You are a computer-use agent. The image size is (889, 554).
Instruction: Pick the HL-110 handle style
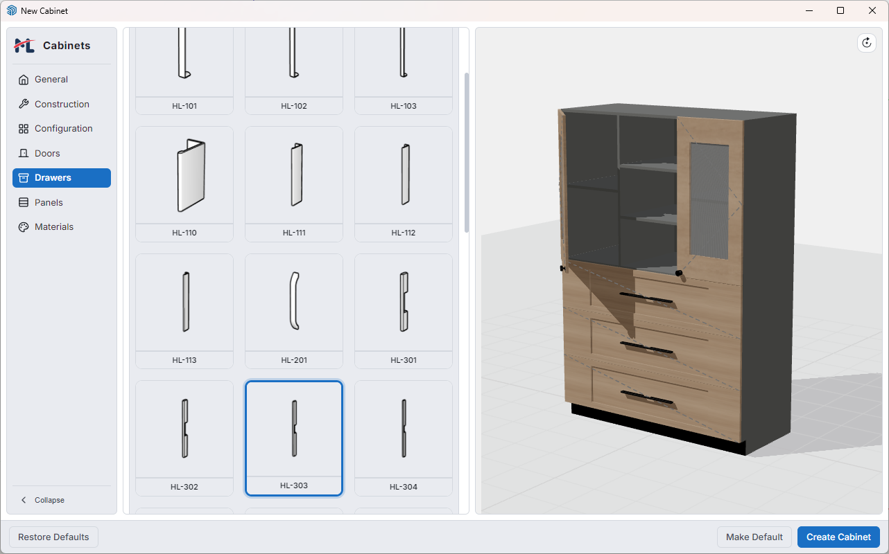point(184,184)
